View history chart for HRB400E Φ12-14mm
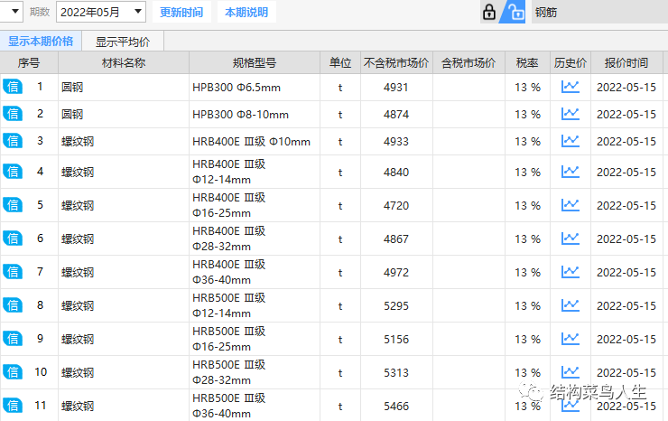The image size is (668, 421). (x=570, y=172)
